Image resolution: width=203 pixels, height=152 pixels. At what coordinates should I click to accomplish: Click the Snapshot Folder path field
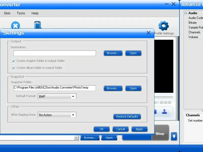click(55, 88)
